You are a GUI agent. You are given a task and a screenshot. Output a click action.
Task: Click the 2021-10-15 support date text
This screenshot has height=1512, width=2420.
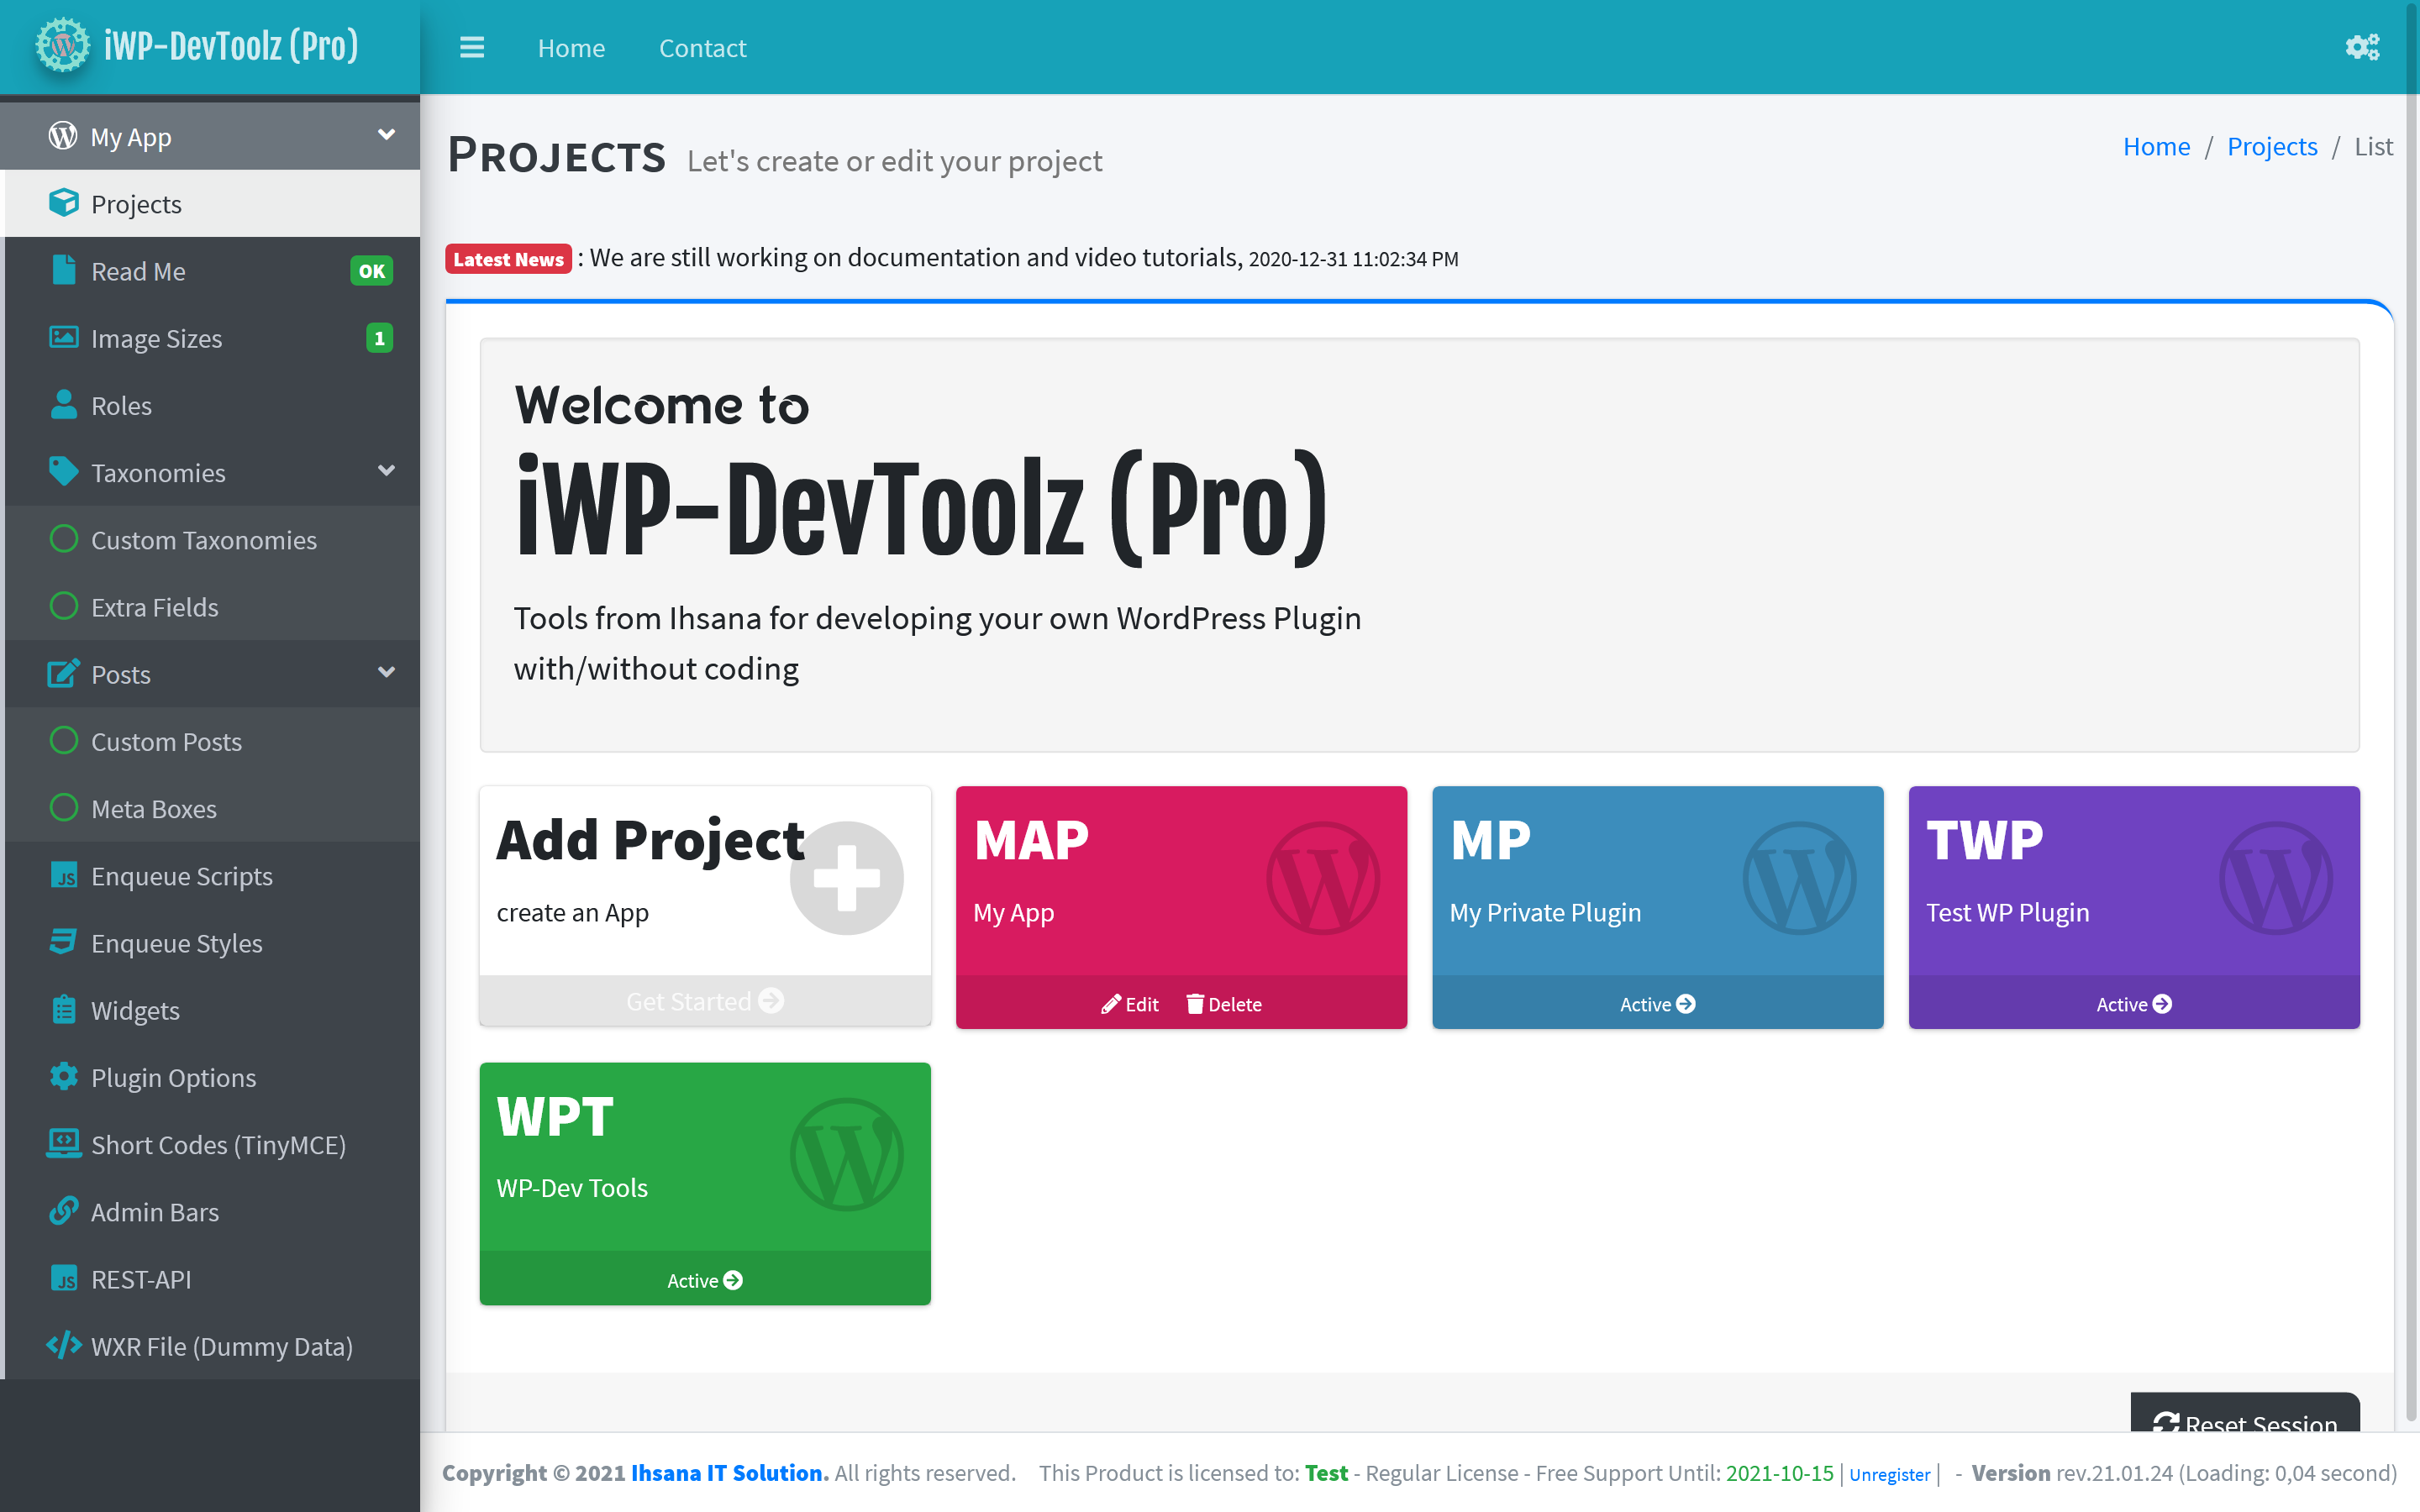[x=1779, y=1472]
